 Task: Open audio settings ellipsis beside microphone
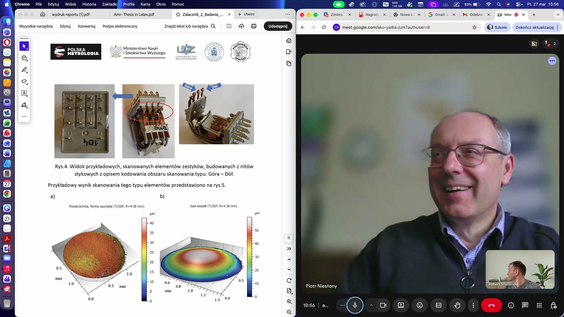point(343,305)
